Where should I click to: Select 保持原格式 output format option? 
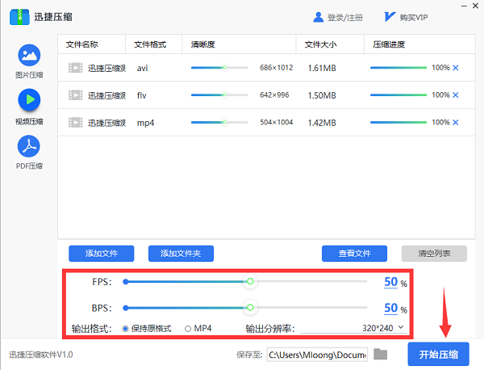126,329
